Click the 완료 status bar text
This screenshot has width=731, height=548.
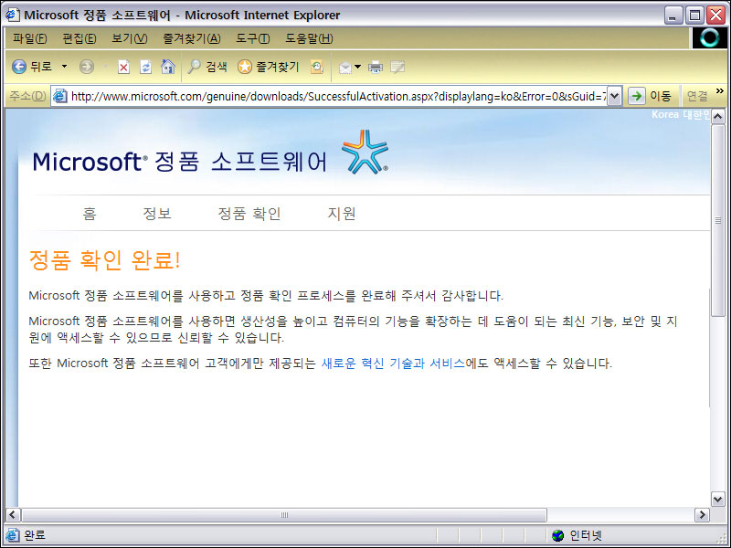click(x=35, y=535)
